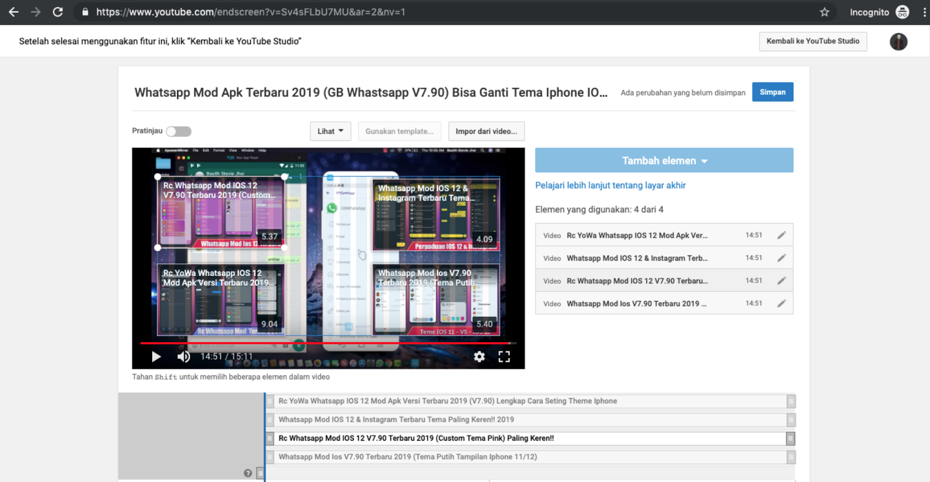The width and height of the screenshot is (930, 482).
Task: Seek on the red video progress bar
Action: [x=328, y=343]
